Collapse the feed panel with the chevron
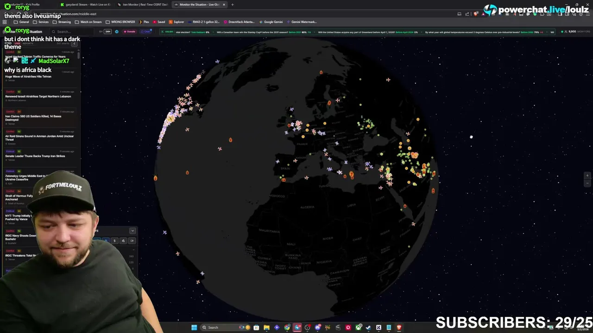Screen dimensions: 593x333 point(74,43)
